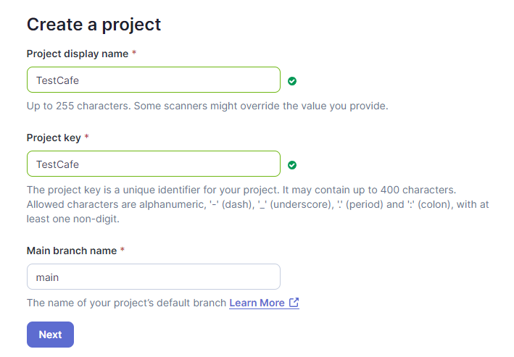Click the 'Main branch name' label
This screenshot has width=514, height=357.
pos(72,251)
